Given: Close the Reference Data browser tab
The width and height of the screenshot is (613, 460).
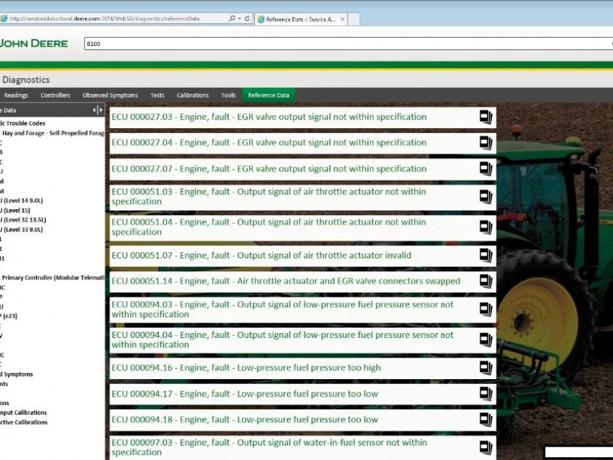Looking at the screenshot, I should 343,20.
